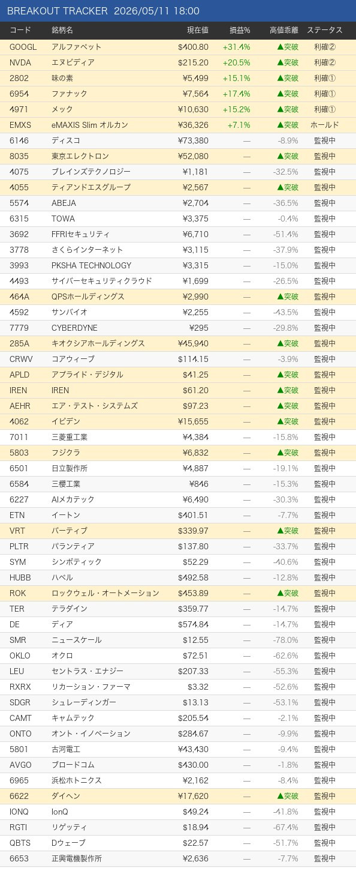
Task: Select the 三櫻工業 stock name
Action: pyautogui.click(x=66, y=484)
